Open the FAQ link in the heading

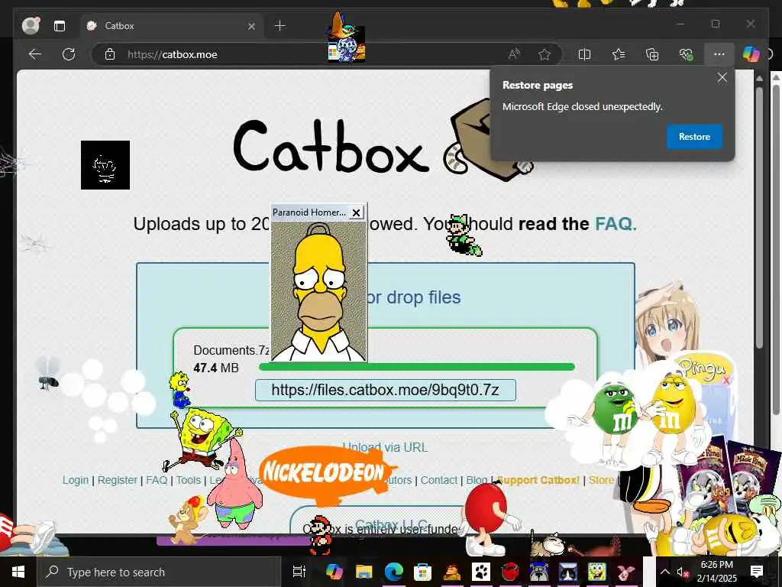click(x=616, y=224)
